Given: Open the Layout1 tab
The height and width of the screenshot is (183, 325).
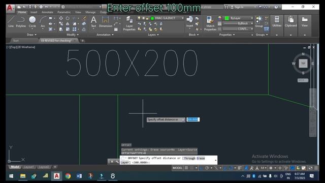Looking at the screenshot, I should click(x=28, y=167).
